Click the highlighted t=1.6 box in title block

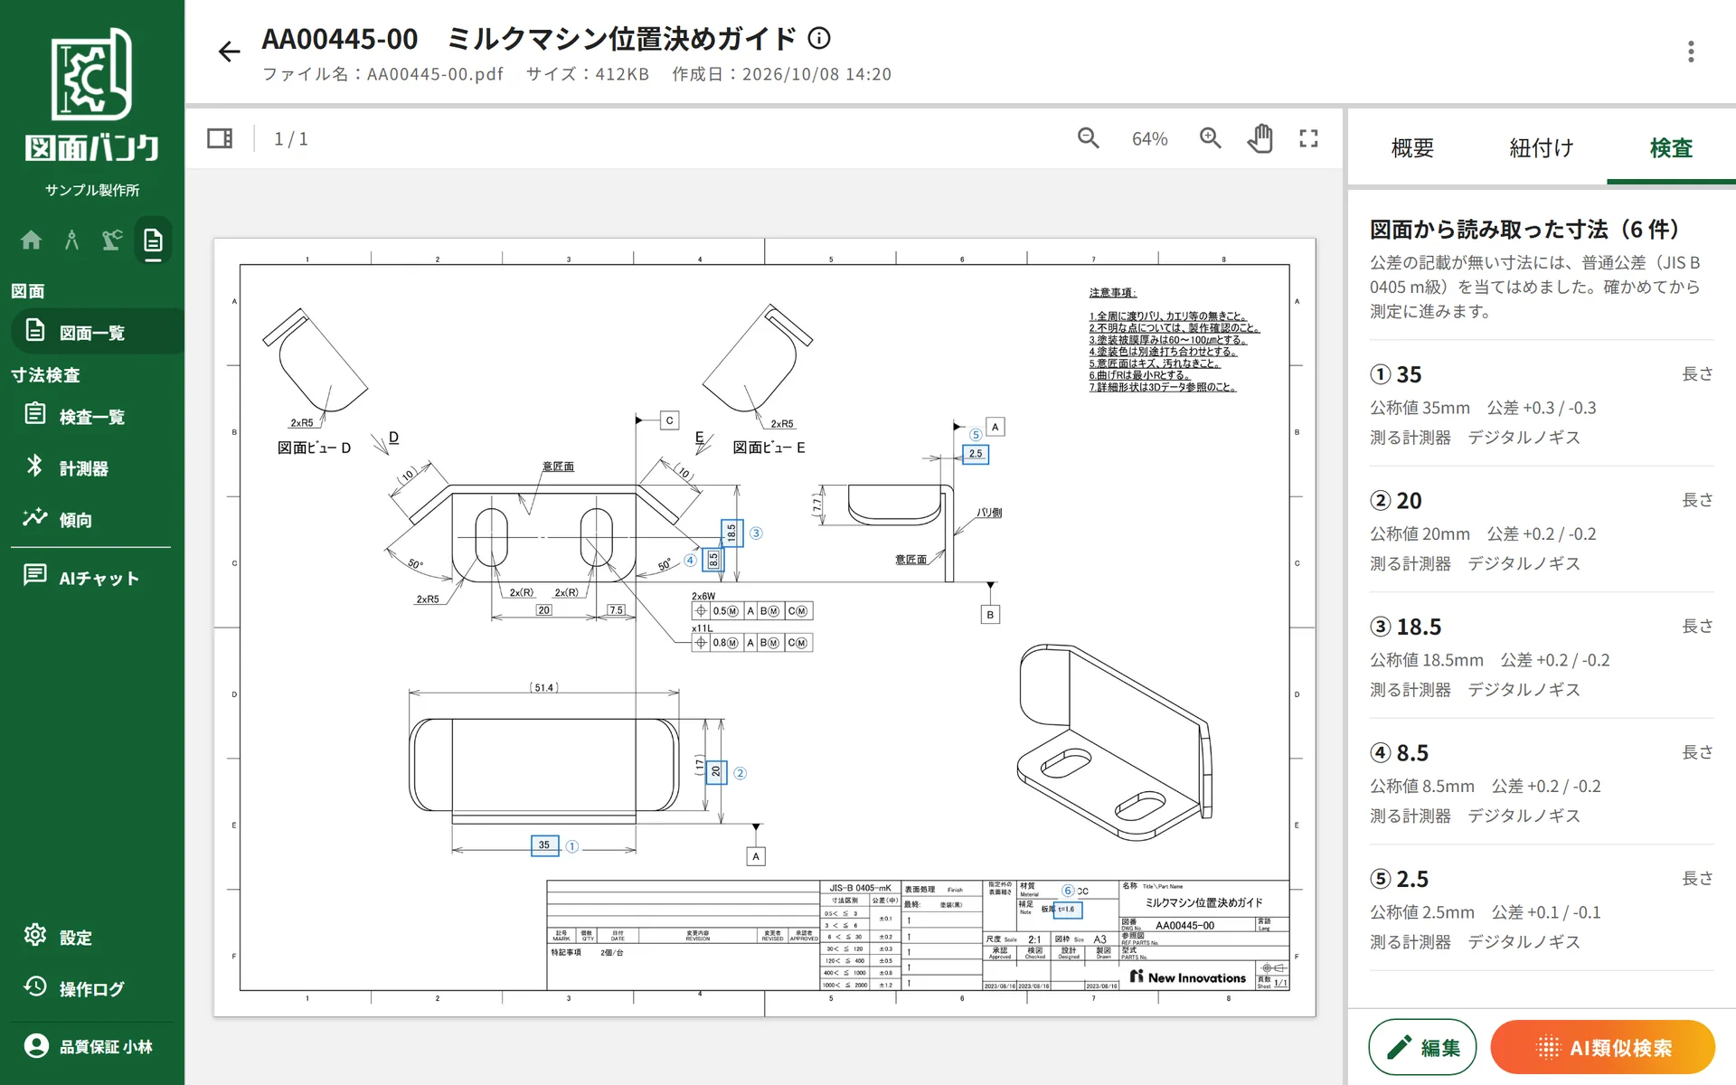[x=1068, y=910]
